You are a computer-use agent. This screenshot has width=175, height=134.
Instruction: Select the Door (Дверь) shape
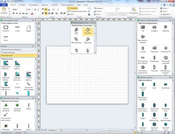[x=29, y=29]
